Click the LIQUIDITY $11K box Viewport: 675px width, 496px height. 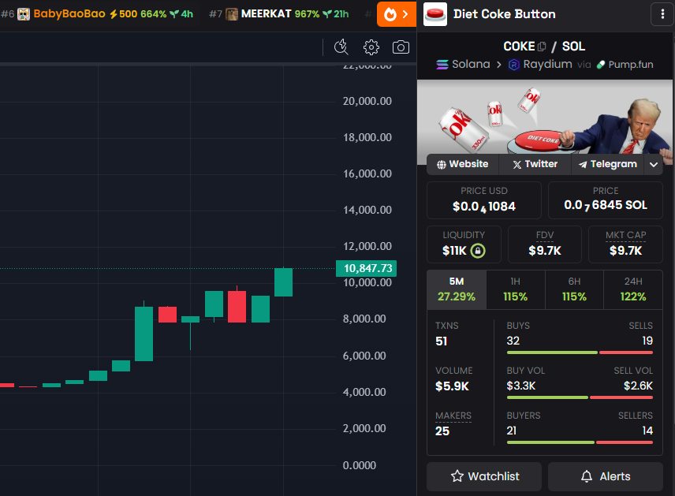point(464,244)
